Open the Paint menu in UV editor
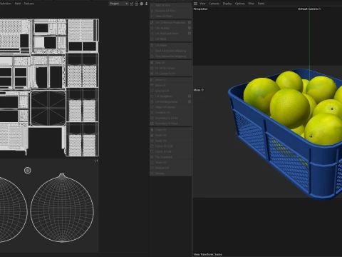Screen dimensions: 342x257 click(18, 4)
